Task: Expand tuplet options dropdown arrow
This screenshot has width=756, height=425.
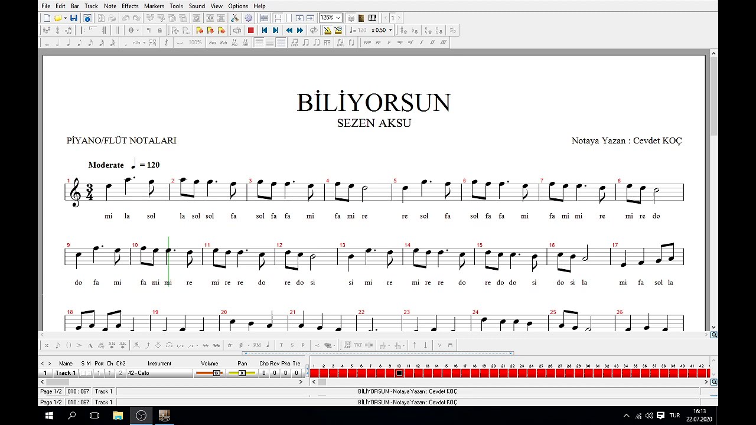Action: tap(144, 42)
